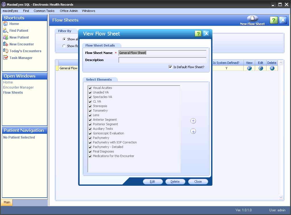This screenshot has width=291, height=215.
Task: Click the MaximEyes application icon in title bar
Action: (x=3, y=4)
